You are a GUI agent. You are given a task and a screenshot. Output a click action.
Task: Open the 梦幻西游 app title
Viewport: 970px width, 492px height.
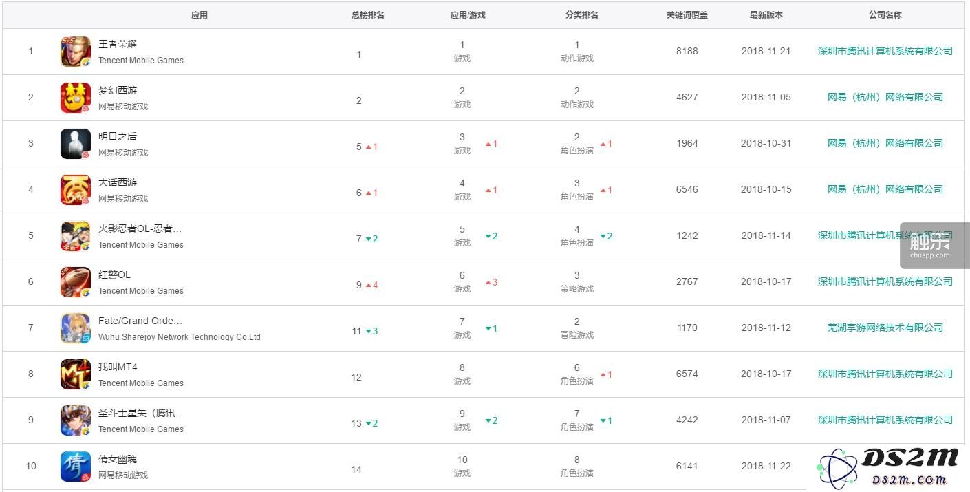[x=118, y=90]
